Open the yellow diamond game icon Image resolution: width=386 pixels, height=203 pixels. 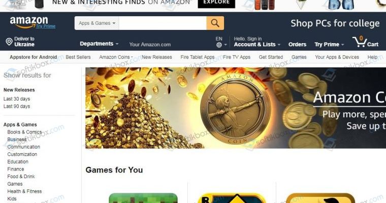232,198
